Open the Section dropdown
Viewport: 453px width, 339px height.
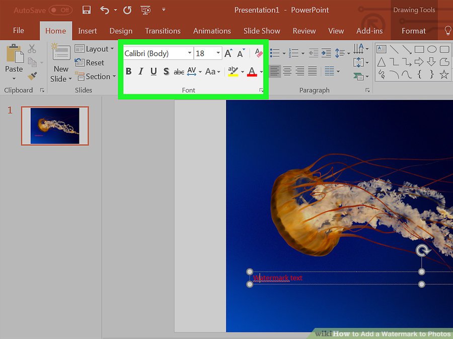click(x=95, y=76)
